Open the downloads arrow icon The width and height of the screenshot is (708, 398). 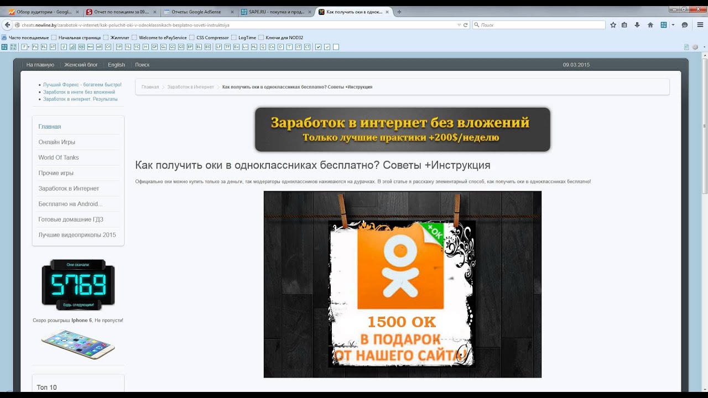[x=637, y=25]
